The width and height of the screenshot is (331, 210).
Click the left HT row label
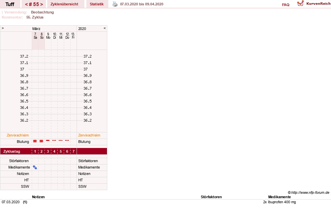27,180
